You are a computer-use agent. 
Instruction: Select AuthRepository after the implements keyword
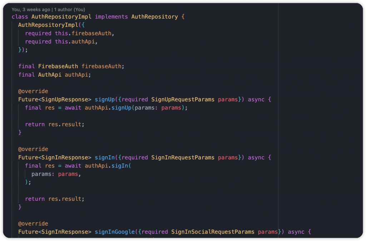(x=154, y=17)
